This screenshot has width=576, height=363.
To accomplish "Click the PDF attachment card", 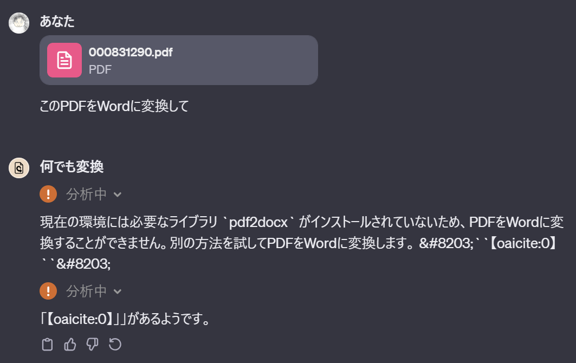I will point(179,60).
